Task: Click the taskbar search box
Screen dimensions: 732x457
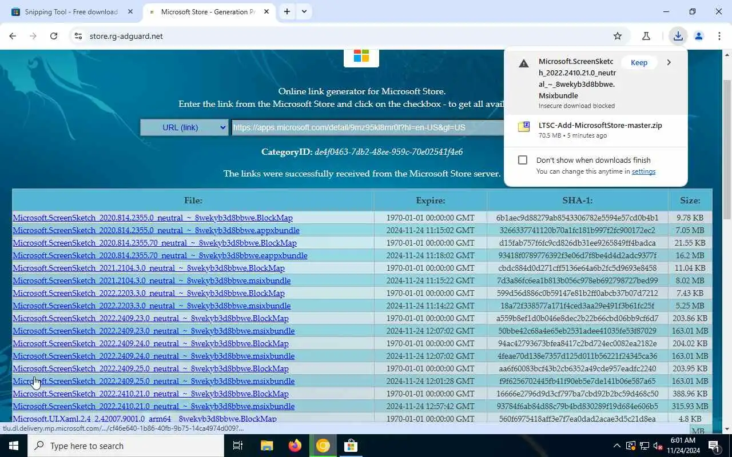Action: 126,446
